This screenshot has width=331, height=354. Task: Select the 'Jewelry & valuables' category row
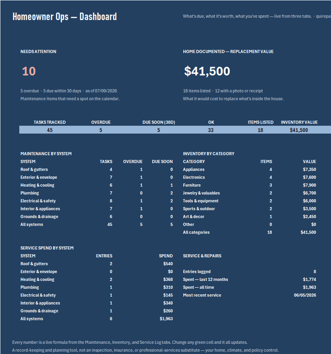201,193
